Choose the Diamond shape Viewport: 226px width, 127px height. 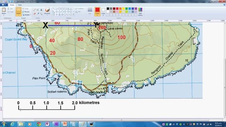click(x=56, y=12)
